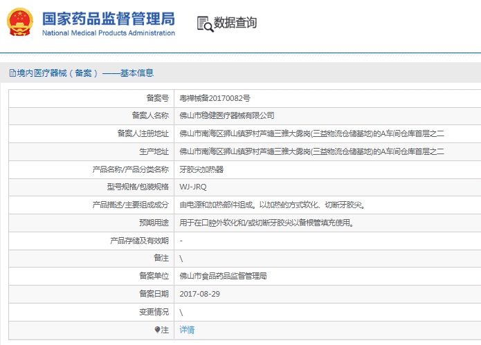The height and width of the screenshot is (345, 481).
Task: Click 产品描述/主要组成成分 label
Action: click(x=131, y=205)
